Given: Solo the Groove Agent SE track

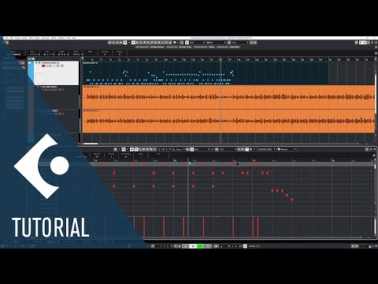Looking at the screenshot, I should point(39,63).
